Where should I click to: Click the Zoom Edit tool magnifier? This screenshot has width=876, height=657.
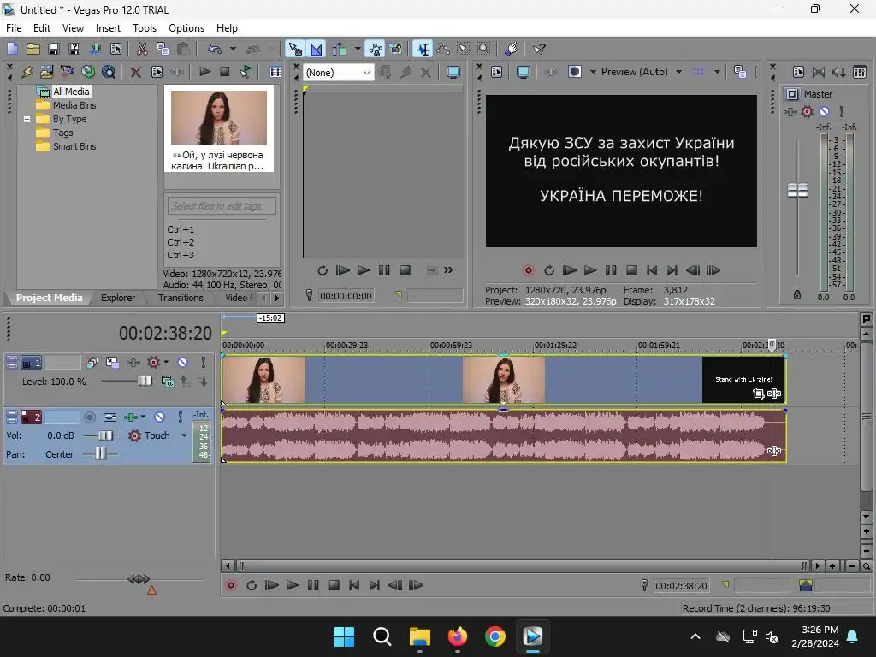point(484,49)
